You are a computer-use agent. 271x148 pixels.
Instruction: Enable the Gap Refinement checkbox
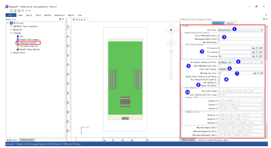[x=219, y=42]
